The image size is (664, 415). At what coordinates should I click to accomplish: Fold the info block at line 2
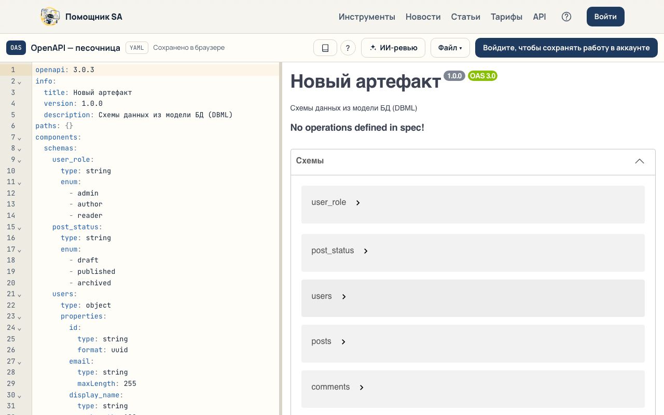pos(19,81)
